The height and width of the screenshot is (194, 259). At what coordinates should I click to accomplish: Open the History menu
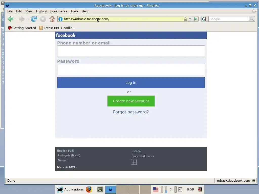tap(41, 11)
